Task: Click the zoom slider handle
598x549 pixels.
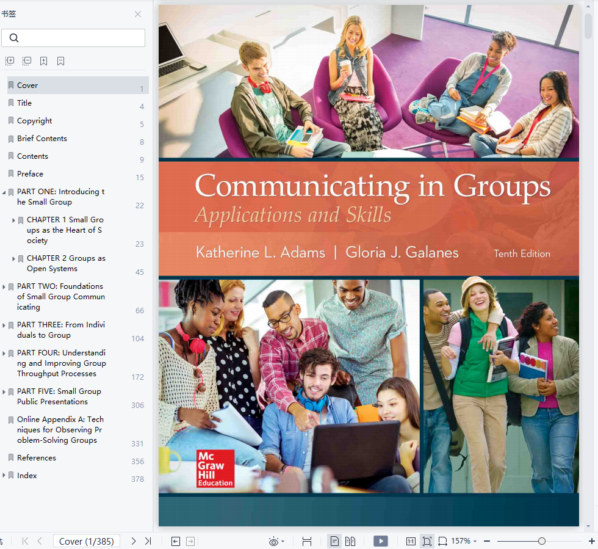Action: click(542, 541)
